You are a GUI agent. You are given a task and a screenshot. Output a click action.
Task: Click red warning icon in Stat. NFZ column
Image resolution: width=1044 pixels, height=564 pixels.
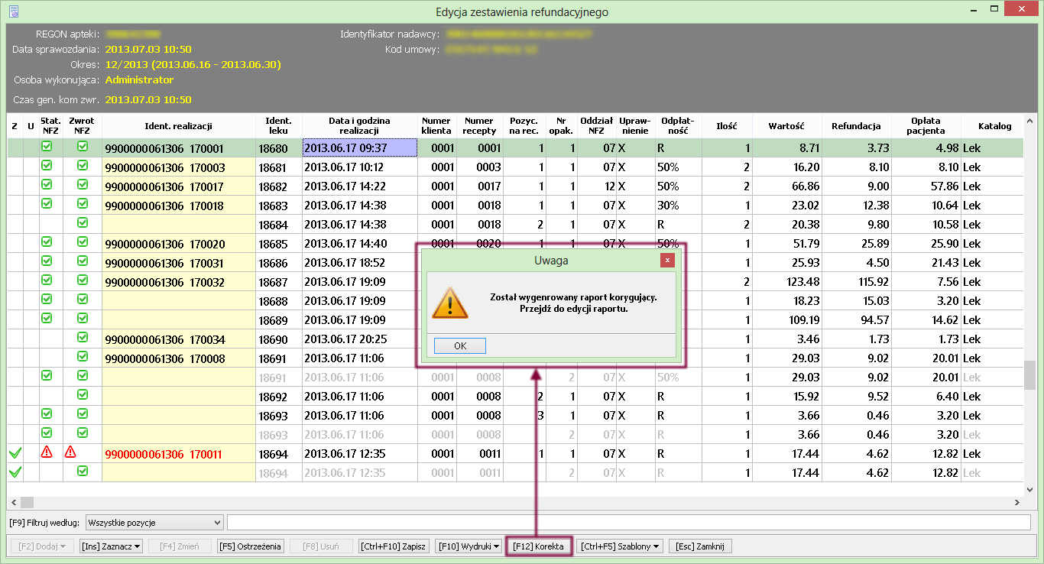click(47, 452)
